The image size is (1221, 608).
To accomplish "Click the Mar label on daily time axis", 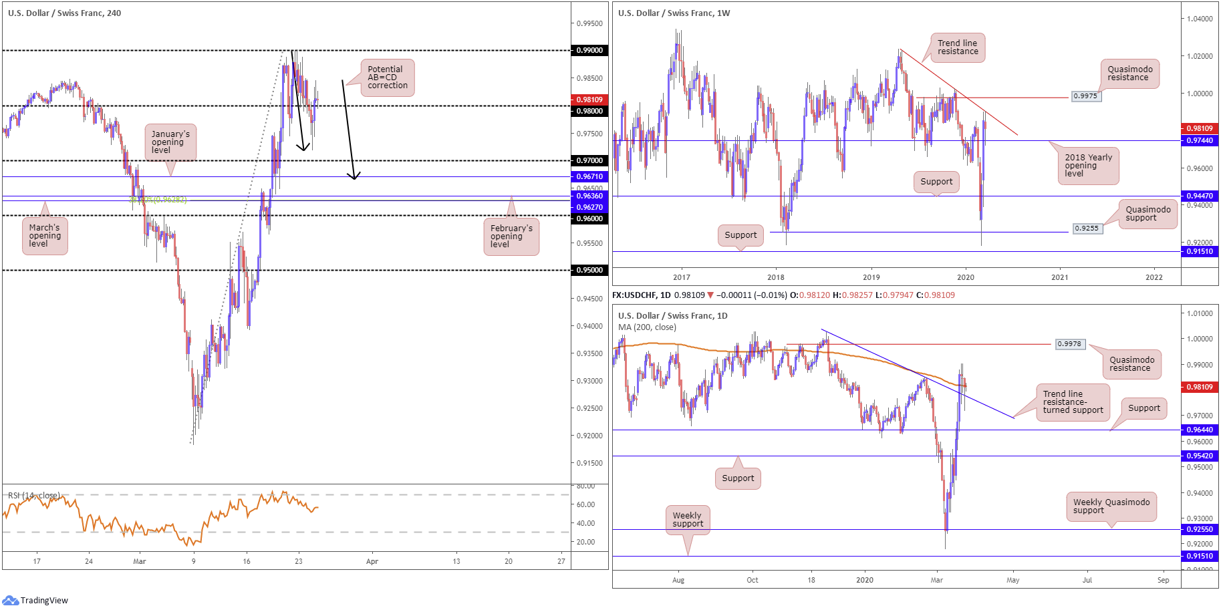I will [937, 580].
